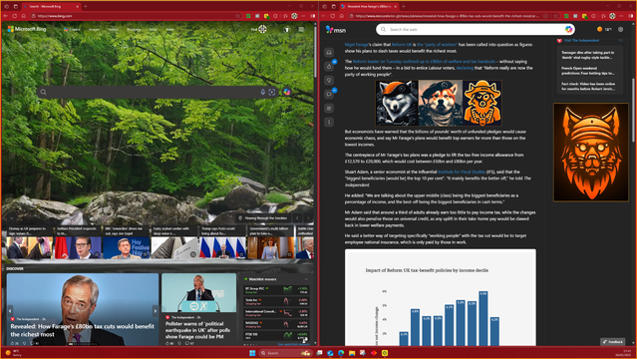Open Copilot icon in Bing search box

287,92
